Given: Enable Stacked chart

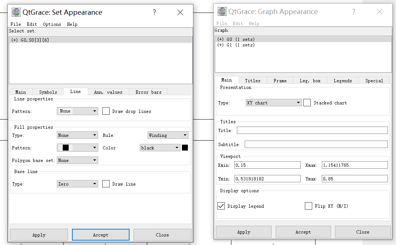Looking at the screenshot, I should (x=307, y=103).
